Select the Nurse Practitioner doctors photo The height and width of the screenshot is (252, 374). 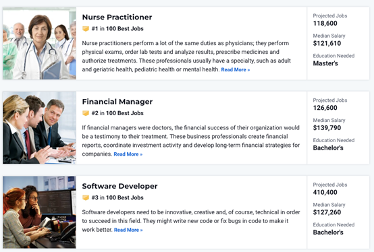pos(39,43)
